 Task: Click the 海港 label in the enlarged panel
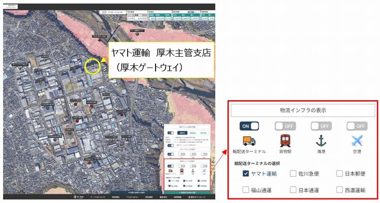click(321, 152)
